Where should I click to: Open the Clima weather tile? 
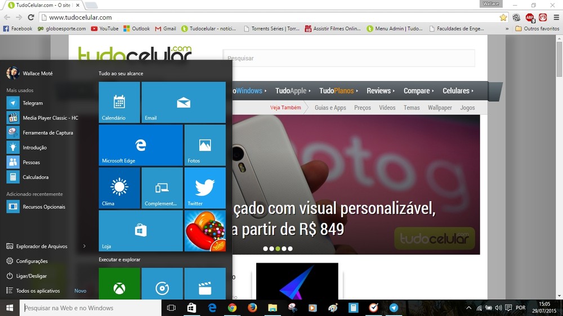(x=119, y=188)
